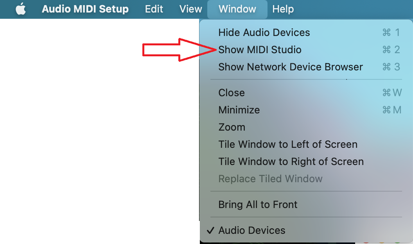The image size is (413, 244).
Task: Choose Tile Window to Right of Screen
Action: (x=306, y=161)
